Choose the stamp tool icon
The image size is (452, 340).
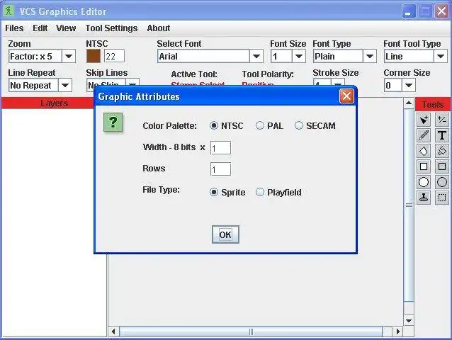pos(424,198)
